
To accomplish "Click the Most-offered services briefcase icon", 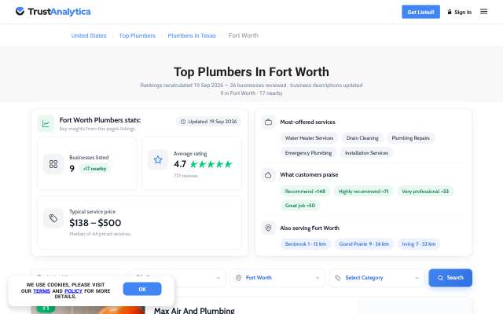I will coord(269,122).
